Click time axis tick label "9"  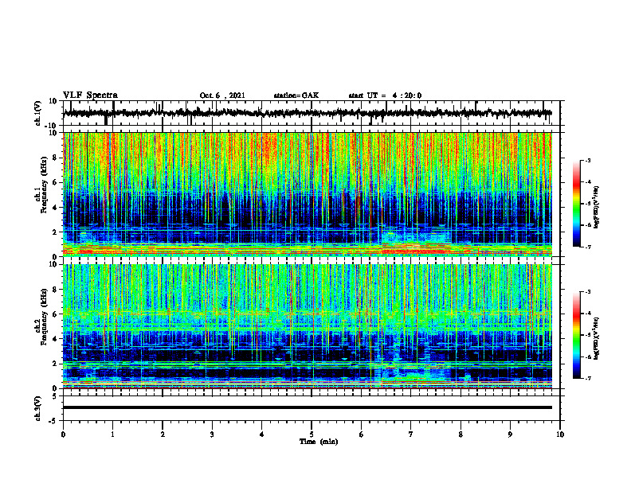510,434
